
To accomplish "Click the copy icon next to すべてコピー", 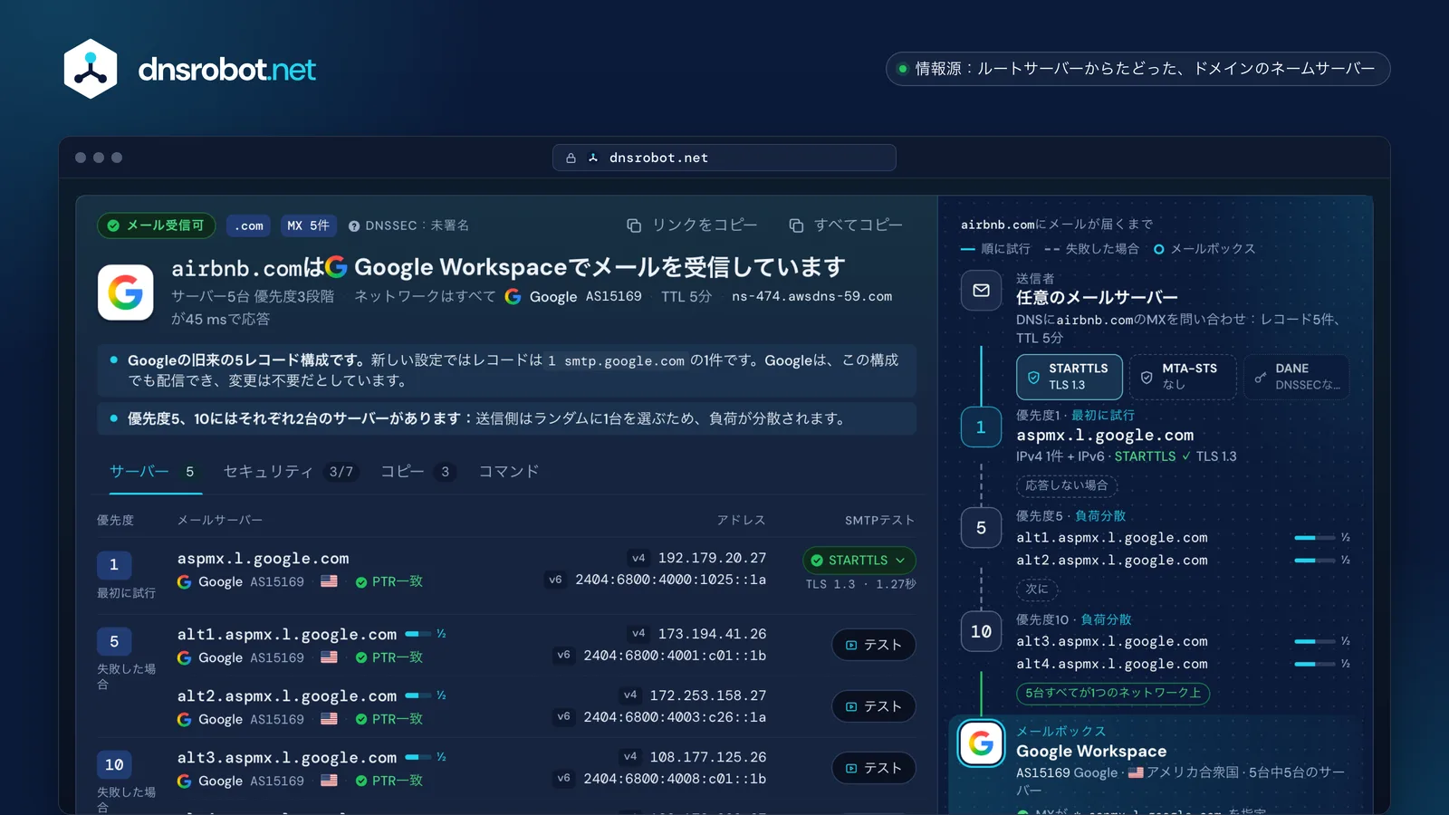I will tap(796, 225).
